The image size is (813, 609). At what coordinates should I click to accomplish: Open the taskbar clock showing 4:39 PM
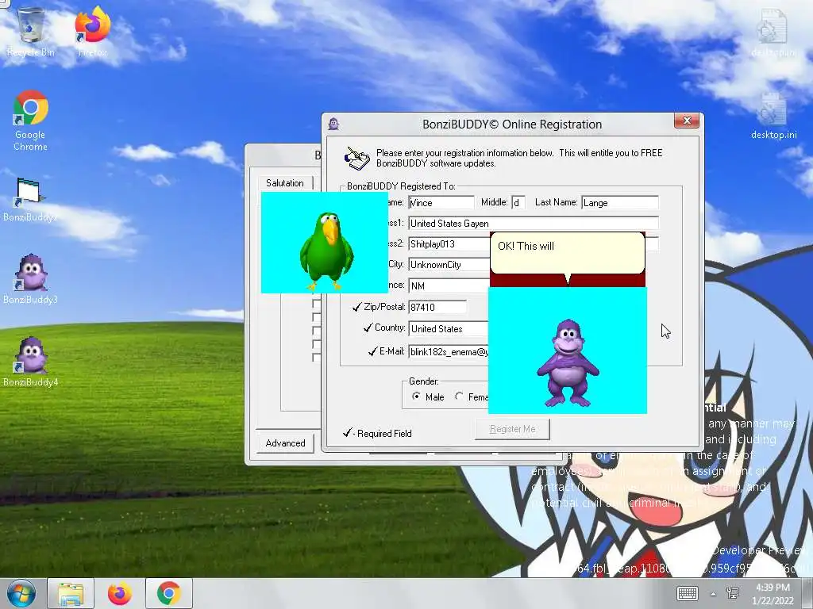click(773, 593)
